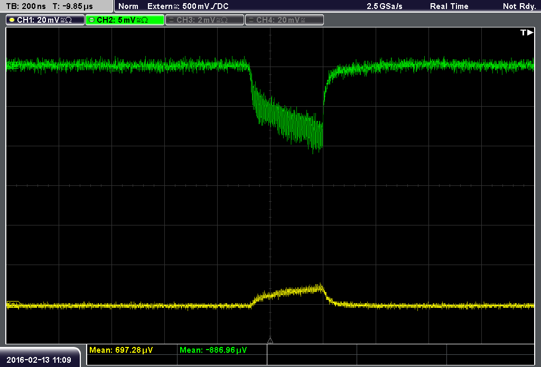Select the CH2: 5 mV channel tab
This screenshot has height=367, width=541.
(x=125, y=20)
